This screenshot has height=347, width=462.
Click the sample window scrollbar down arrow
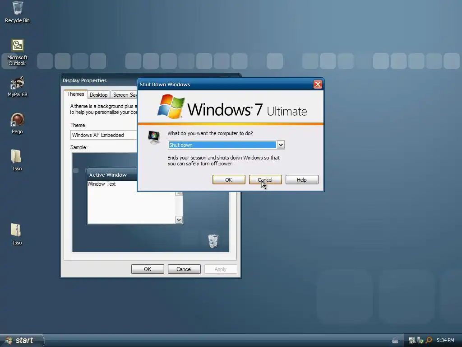(x=179, y=220)
